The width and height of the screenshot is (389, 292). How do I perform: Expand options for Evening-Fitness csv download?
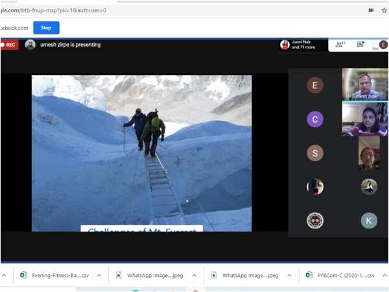(x=99, y=275)
